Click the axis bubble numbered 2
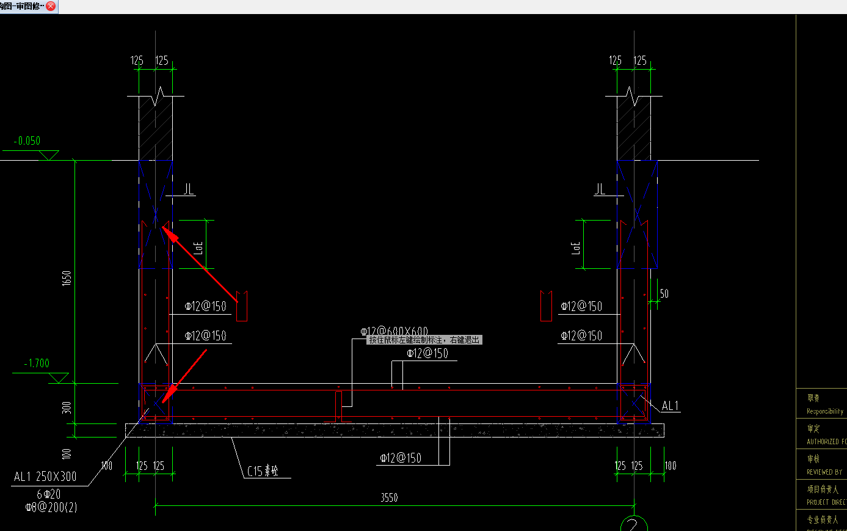 [x=634, y=524]
